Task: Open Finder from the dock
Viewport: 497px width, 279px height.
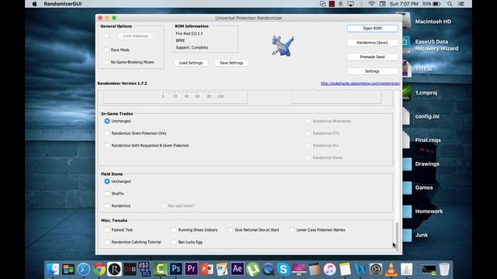Action: pos(53,269)
